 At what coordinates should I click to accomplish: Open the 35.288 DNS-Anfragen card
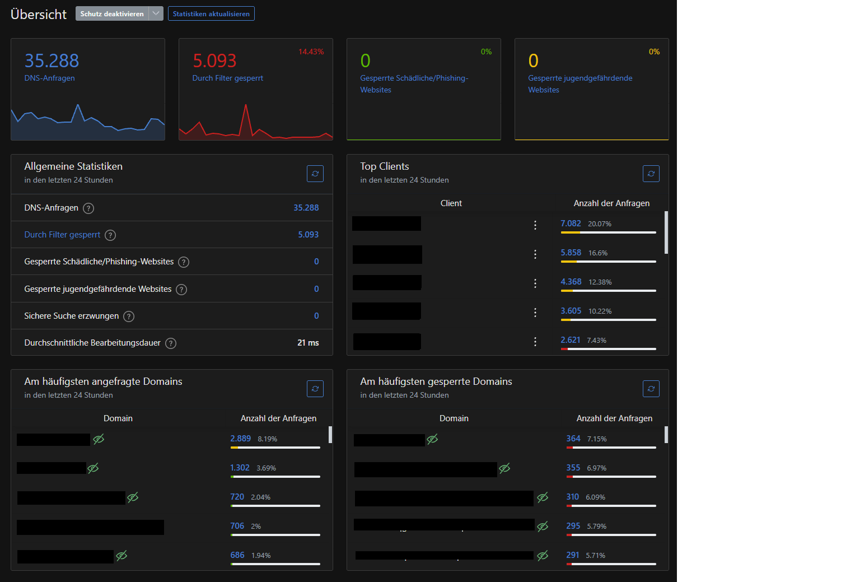(x=88, y=89)
